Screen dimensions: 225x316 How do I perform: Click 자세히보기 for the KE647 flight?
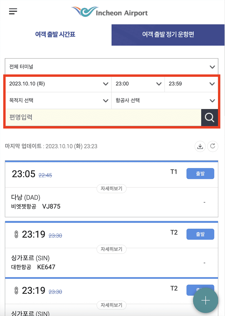(x=111, y=249)
